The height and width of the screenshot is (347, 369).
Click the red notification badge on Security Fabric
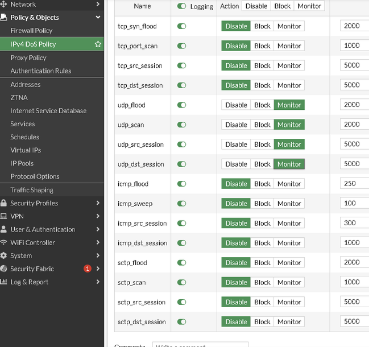click(x=88, y=268)
